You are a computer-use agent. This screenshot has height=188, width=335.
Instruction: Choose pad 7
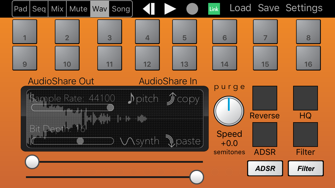(x=265, y=31)
